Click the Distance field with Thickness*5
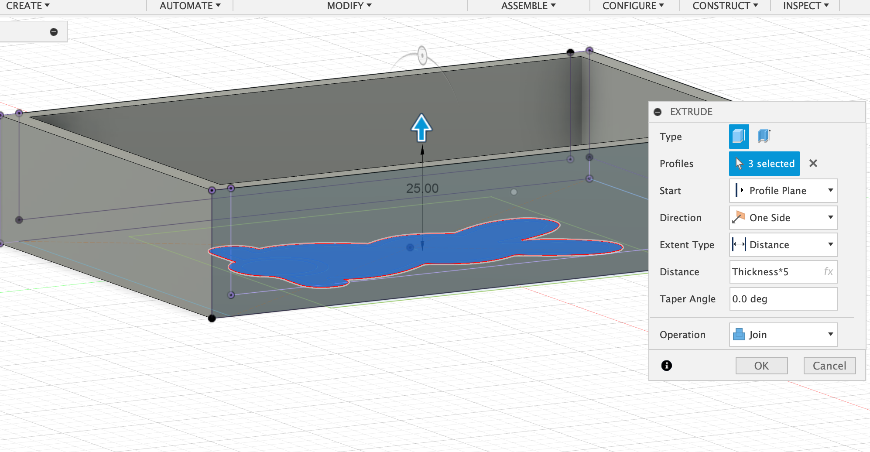Screen dimensions: 870x452 pyautogui.click(x=783, y=272)
